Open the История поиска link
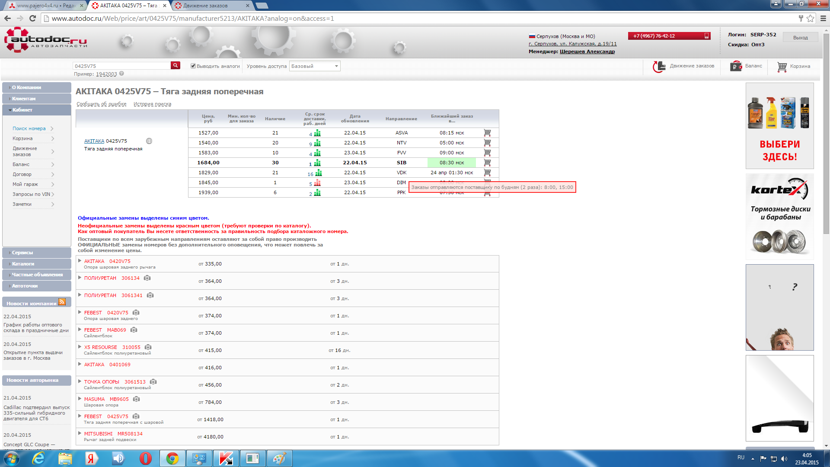This screenshot has width=830, height=467. click(x=152, y=104)
